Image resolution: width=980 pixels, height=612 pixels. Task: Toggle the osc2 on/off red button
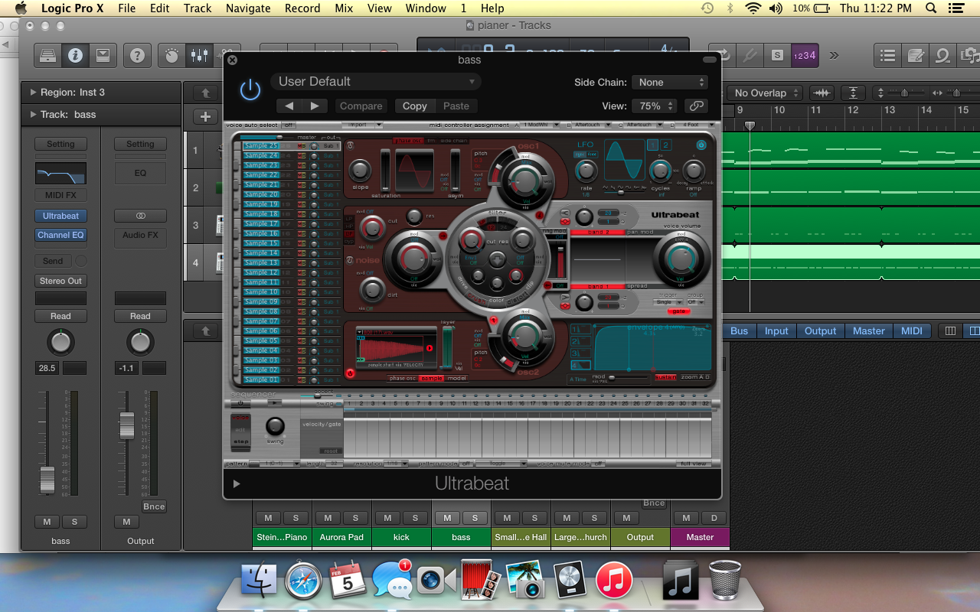click(x=350, y=373)
